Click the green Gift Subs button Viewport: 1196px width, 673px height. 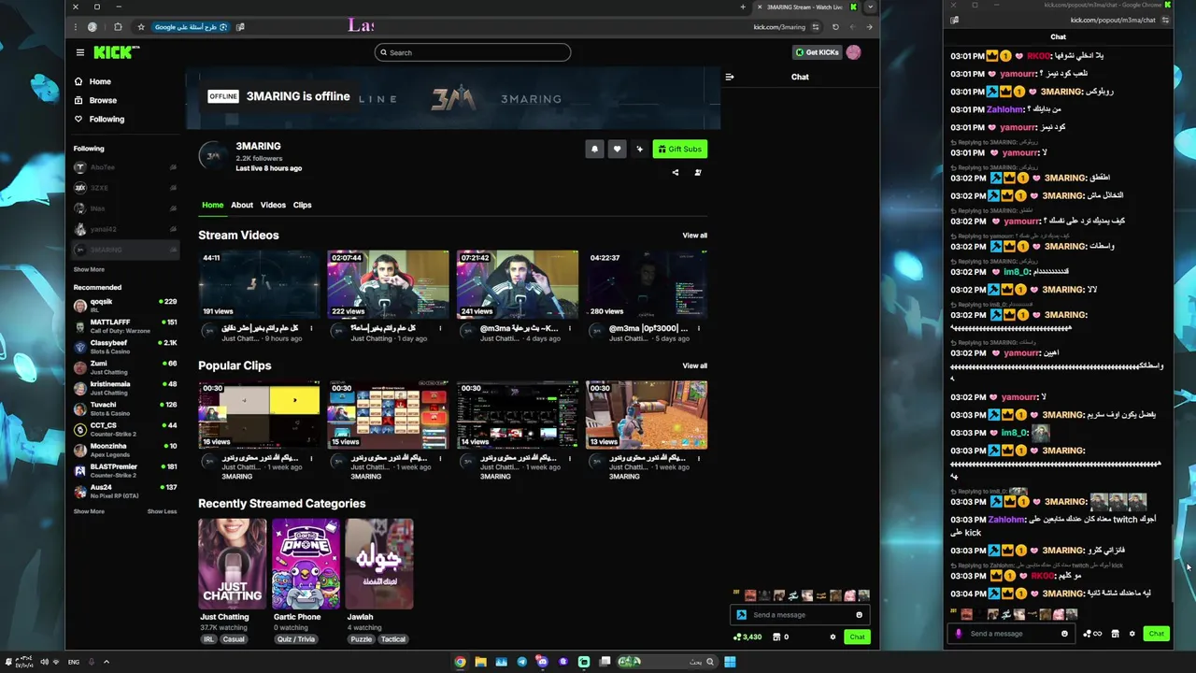679,149
